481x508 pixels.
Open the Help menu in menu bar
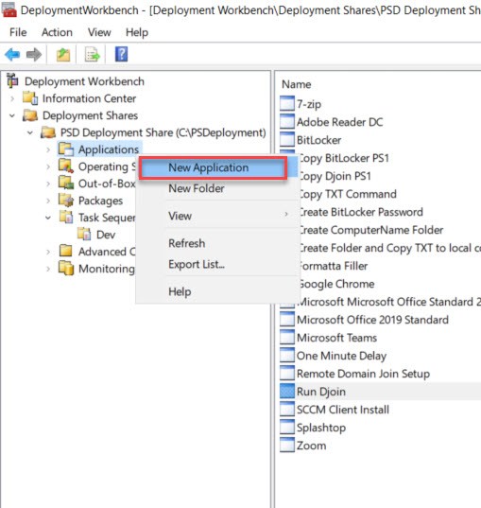137,32
